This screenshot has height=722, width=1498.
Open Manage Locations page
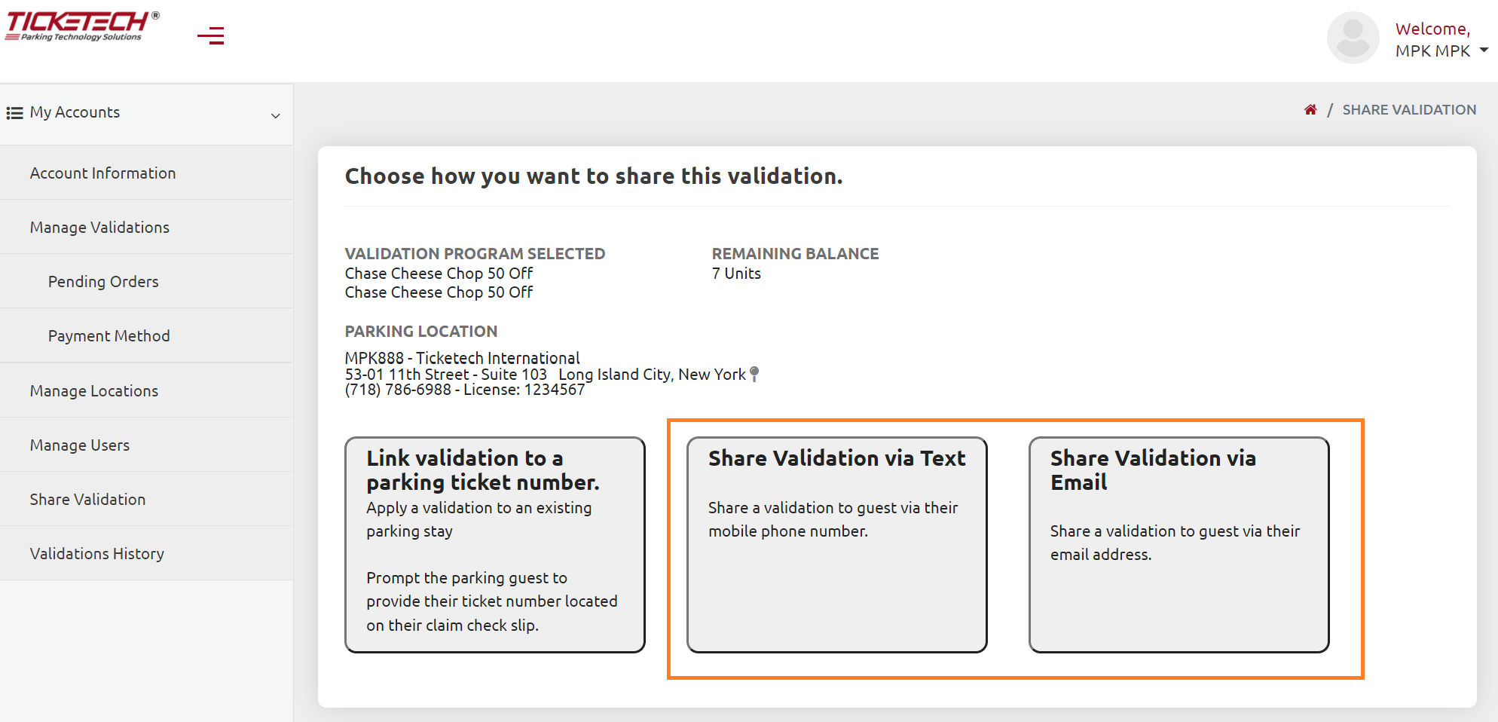[146, 390]
